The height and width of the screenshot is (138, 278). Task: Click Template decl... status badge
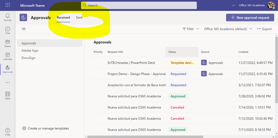click(x=183, y=63)
